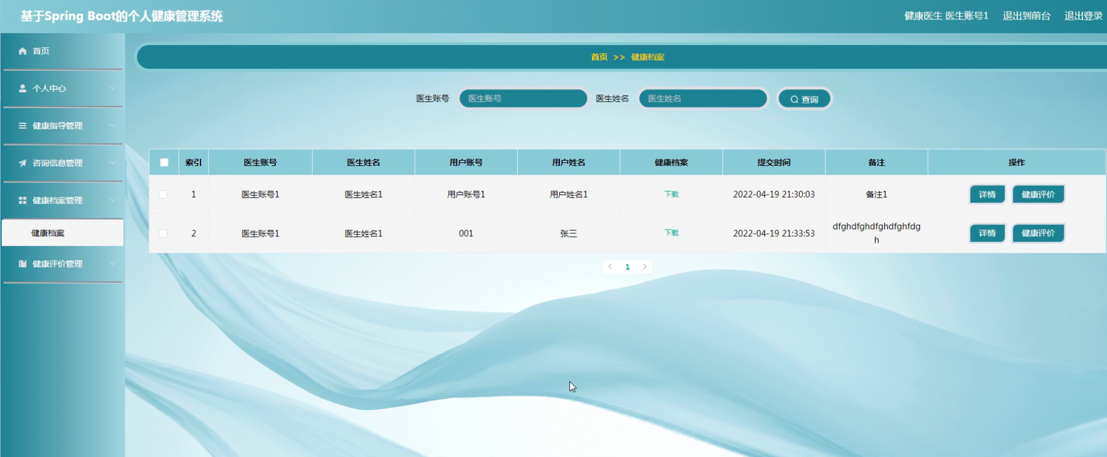Expand the 个人中心 menu chevron
Viewport: 1107px width, 457px height.
(x=113, y=88)
